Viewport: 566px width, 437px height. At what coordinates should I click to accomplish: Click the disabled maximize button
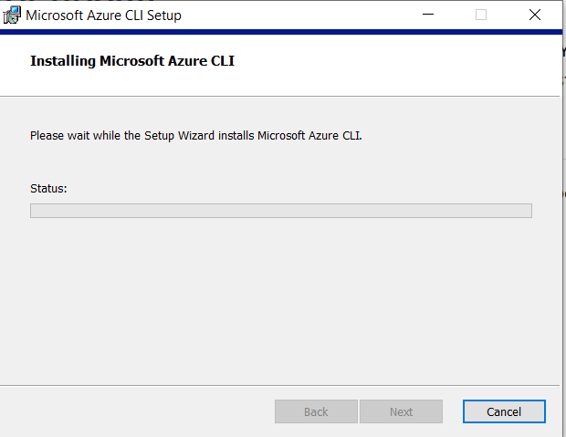click(481, 15)
